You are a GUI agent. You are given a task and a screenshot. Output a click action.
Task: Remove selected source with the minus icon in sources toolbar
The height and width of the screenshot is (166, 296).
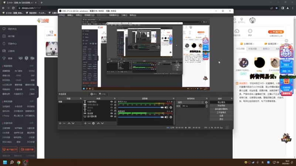click(89, 123)
